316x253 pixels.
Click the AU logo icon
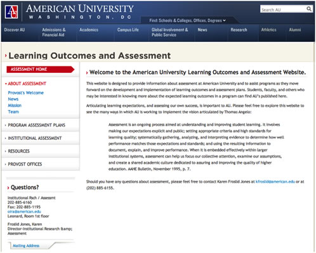click(x=11, y=12)
